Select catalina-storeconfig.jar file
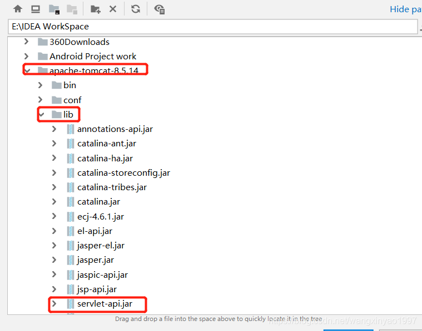Image resolution: width=422 pixels, height=331 pixels. tap(123, 173)
